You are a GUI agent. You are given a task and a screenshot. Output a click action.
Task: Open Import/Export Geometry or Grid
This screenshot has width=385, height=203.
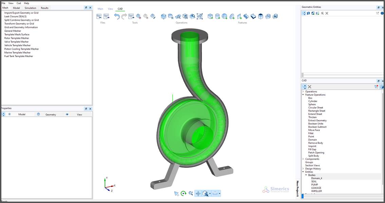coord(21,13)
